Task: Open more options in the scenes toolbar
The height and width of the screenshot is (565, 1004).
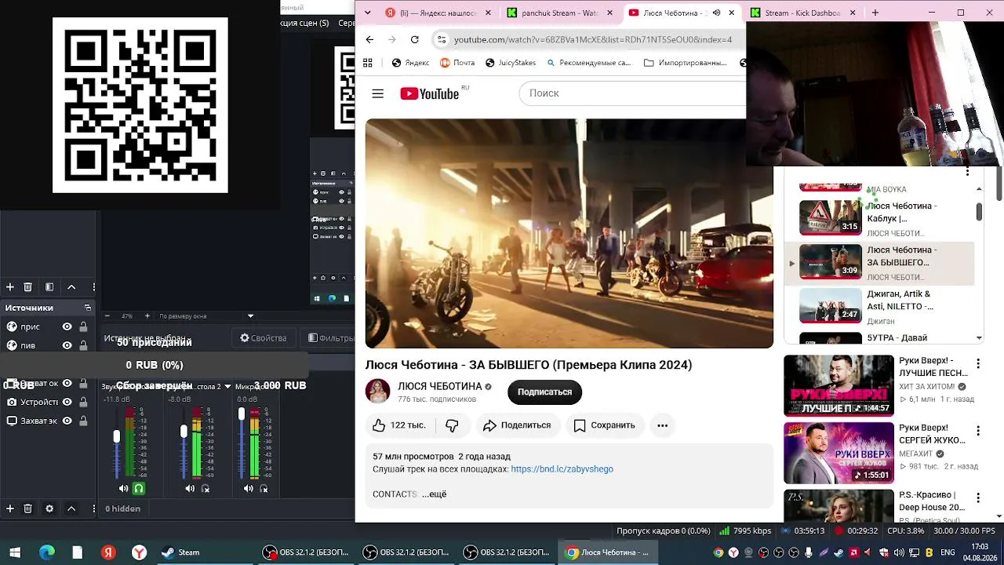Action: point(94,287)
